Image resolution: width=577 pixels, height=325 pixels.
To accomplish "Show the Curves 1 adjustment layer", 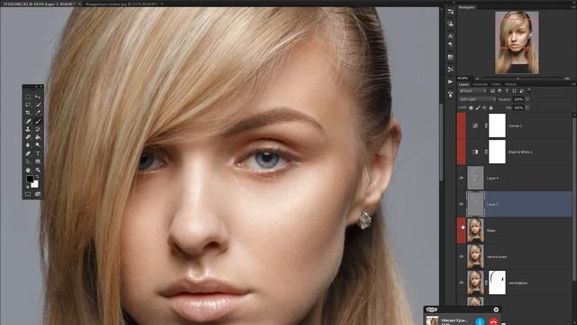I will tap(461, 125).
